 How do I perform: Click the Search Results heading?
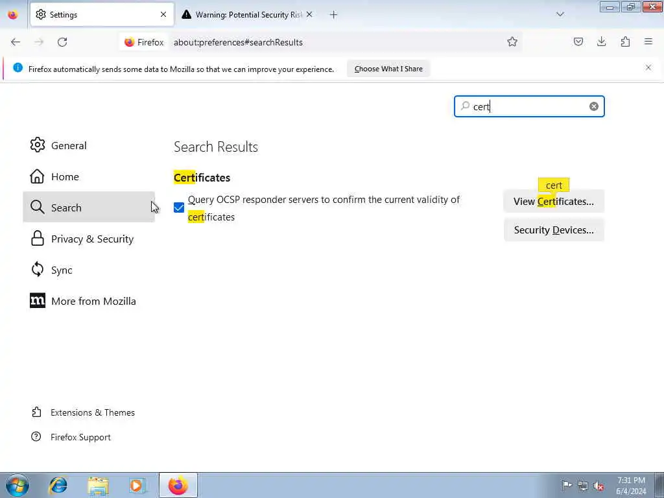click(215, 147)
